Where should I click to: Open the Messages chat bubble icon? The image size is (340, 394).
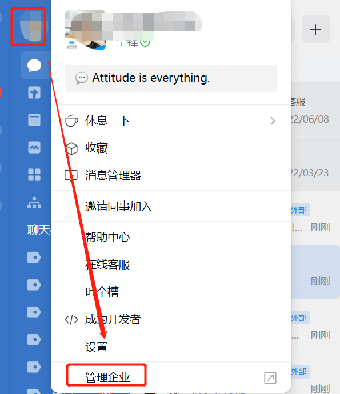34,65
